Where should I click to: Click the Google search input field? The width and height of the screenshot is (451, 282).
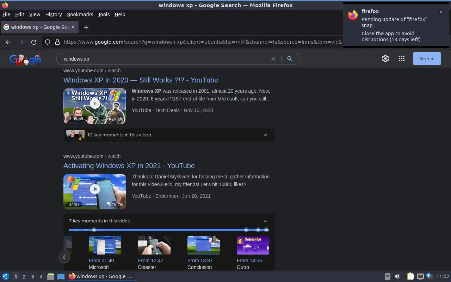pos(166,59)
